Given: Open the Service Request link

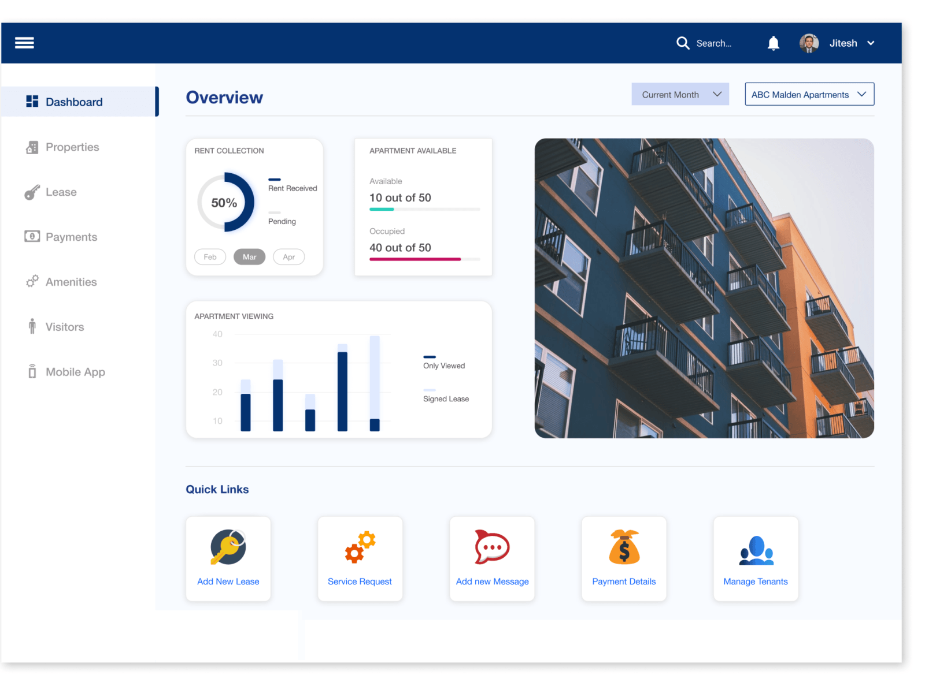Looking at the screenshot, I should tap(360, 581).
